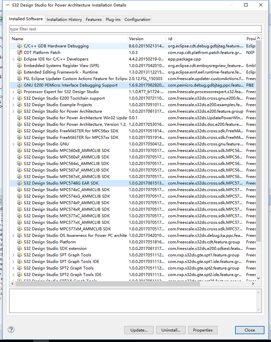271x342 pixels.
Task: Sort list by Id column header
Action: click(x=205, y=39)
